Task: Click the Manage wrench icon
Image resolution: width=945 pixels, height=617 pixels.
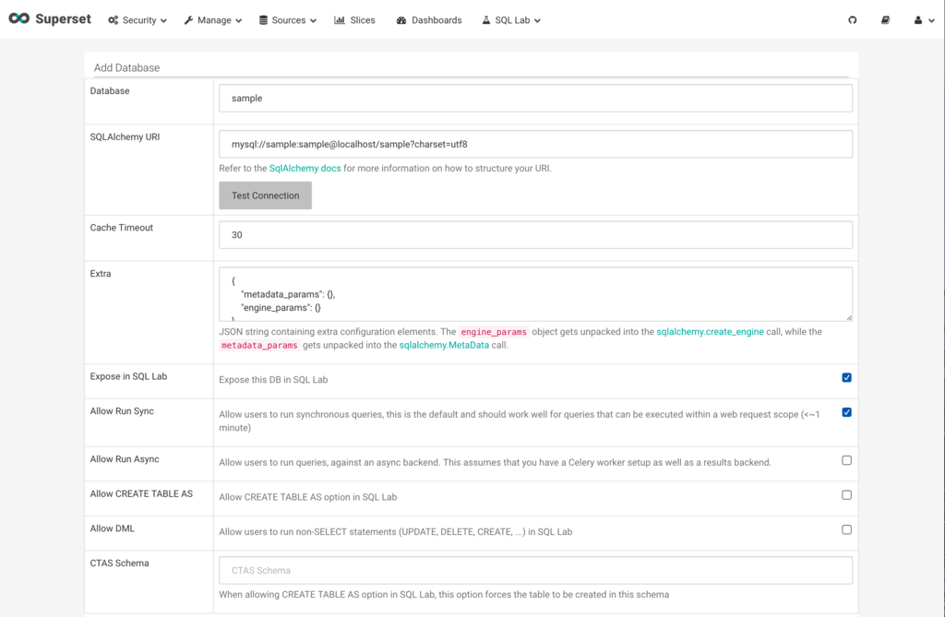Action: 188,20
